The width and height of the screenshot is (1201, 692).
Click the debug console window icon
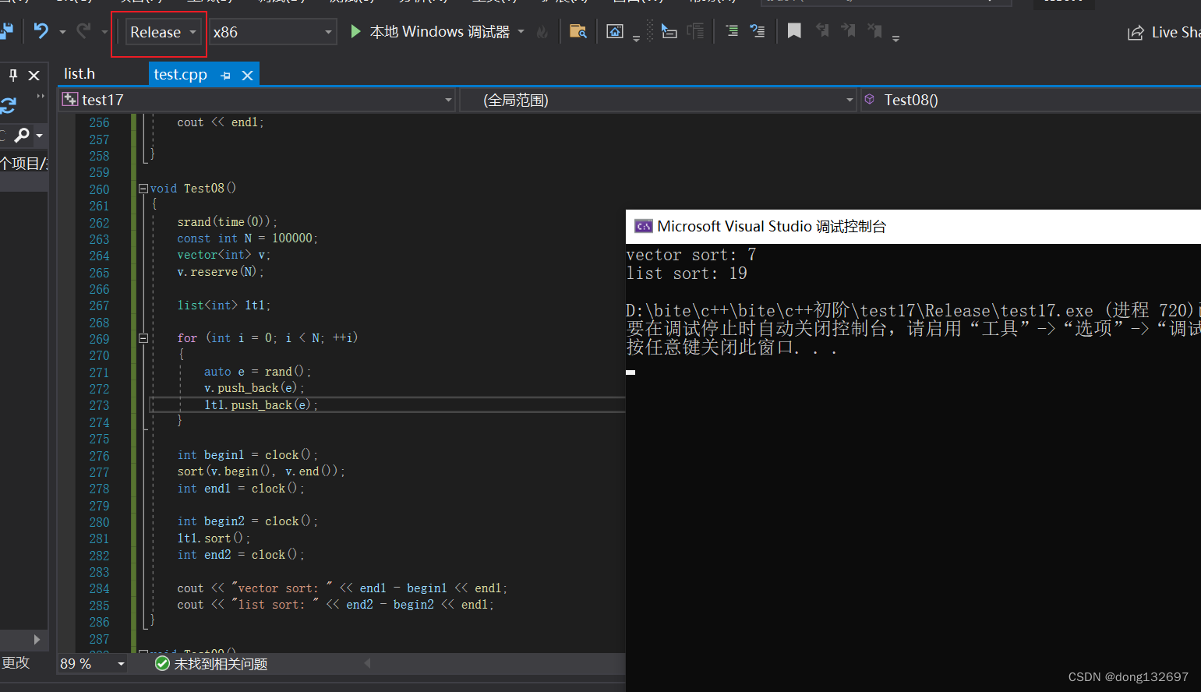(644, 226)
